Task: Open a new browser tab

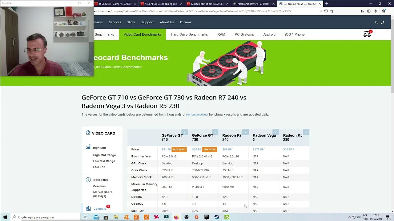Action: pos(327,4)
